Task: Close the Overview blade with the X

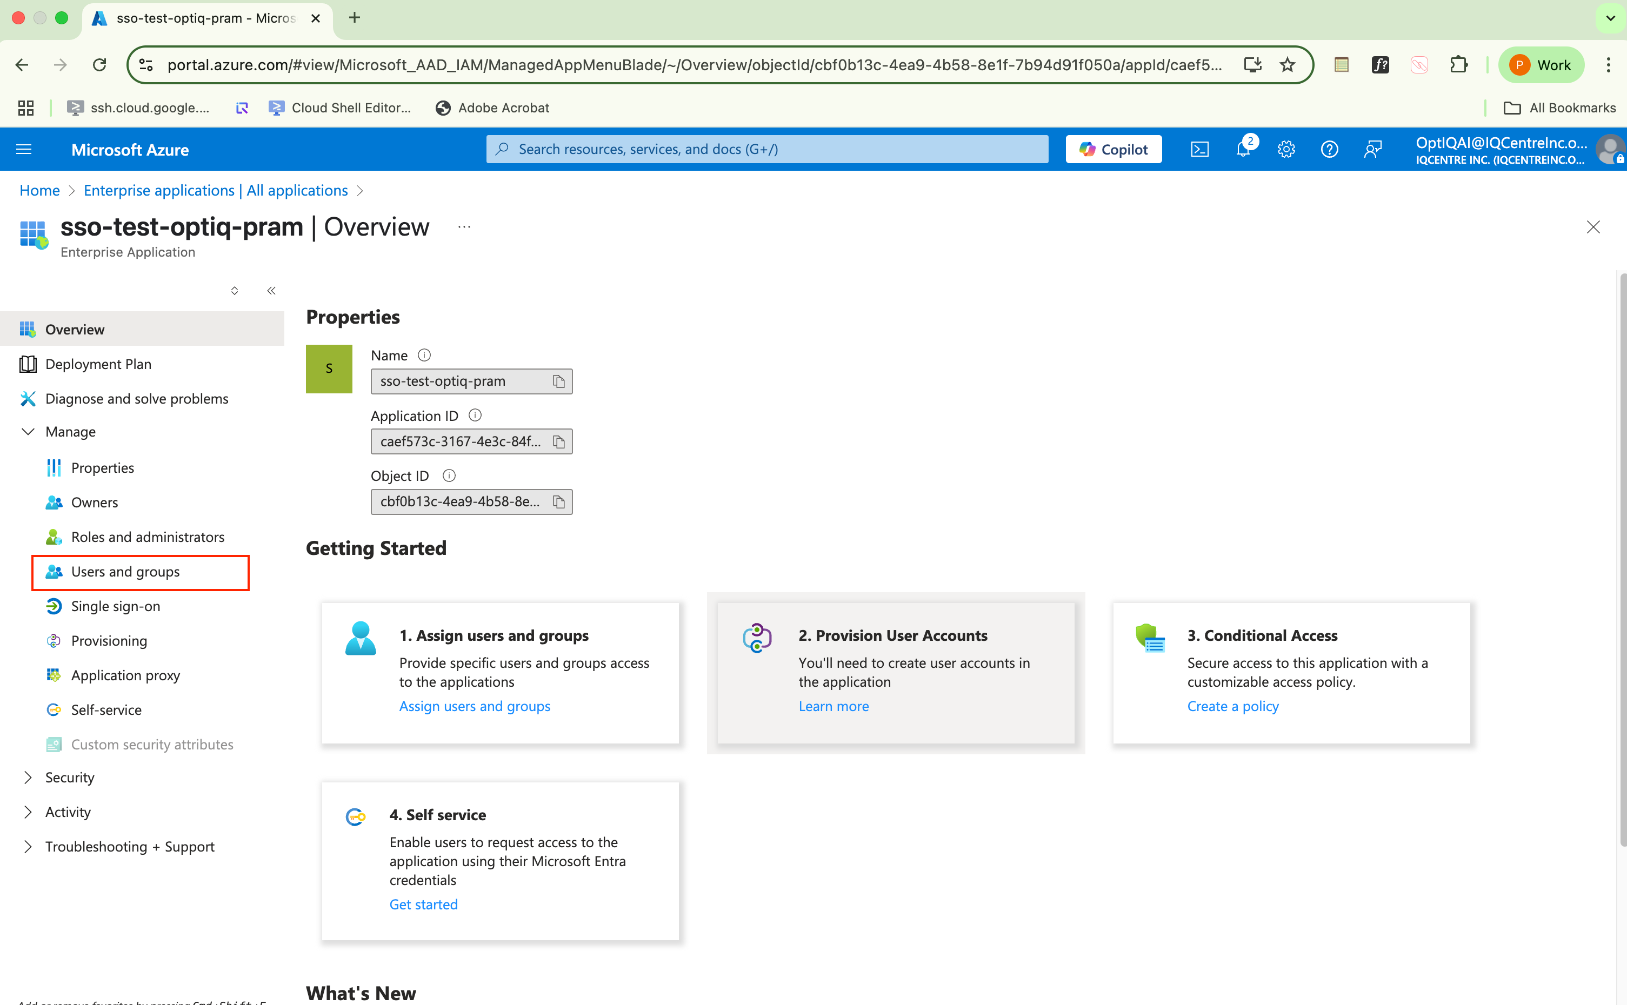Action: point(1593,227)
